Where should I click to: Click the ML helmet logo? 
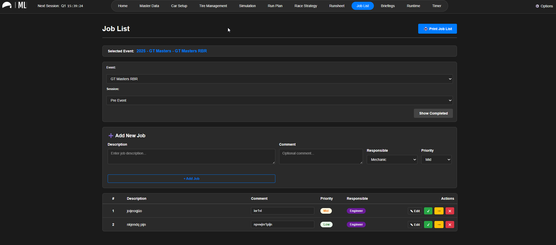[x=14, y=5]
